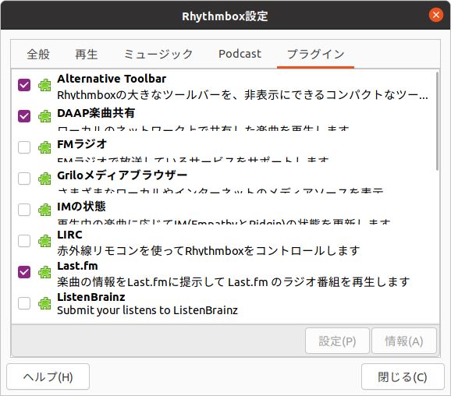The height and width of the screenshot is (396, 451).
Task: Tick the IMの状態 plugin checkbox
Action: pos(24,210)
